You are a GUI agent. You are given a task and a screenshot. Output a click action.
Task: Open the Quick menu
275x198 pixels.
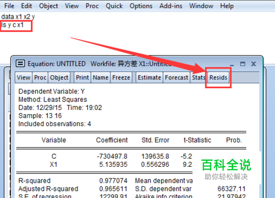coord(114,6)
